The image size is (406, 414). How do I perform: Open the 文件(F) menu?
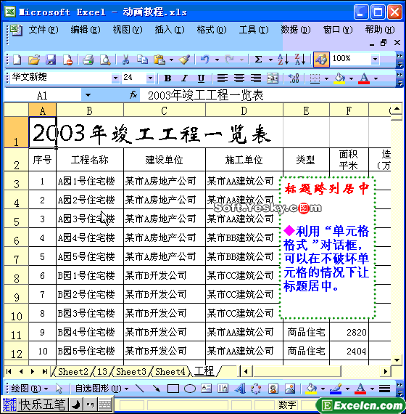click(43, 30)
